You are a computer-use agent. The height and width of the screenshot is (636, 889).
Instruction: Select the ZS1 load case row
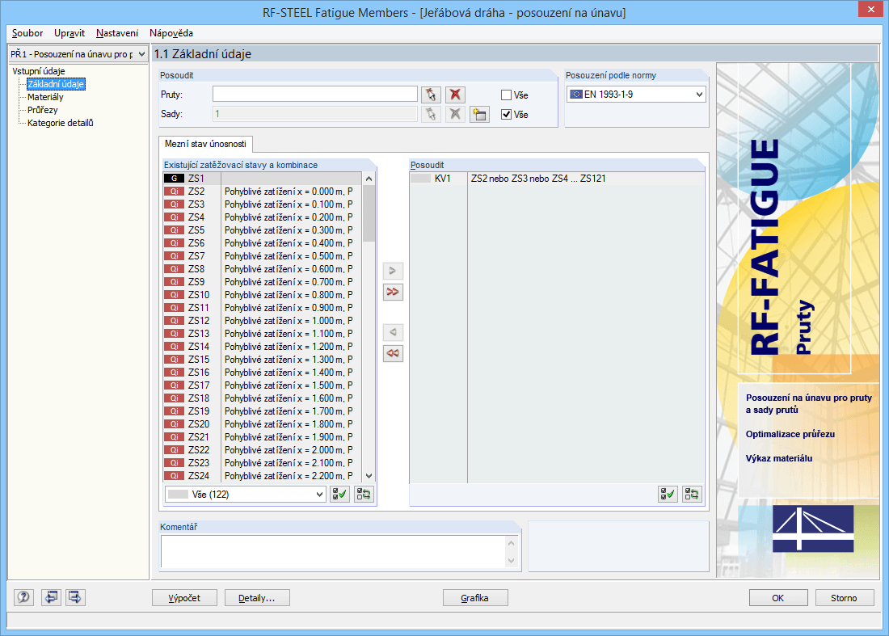pos(263,179)
